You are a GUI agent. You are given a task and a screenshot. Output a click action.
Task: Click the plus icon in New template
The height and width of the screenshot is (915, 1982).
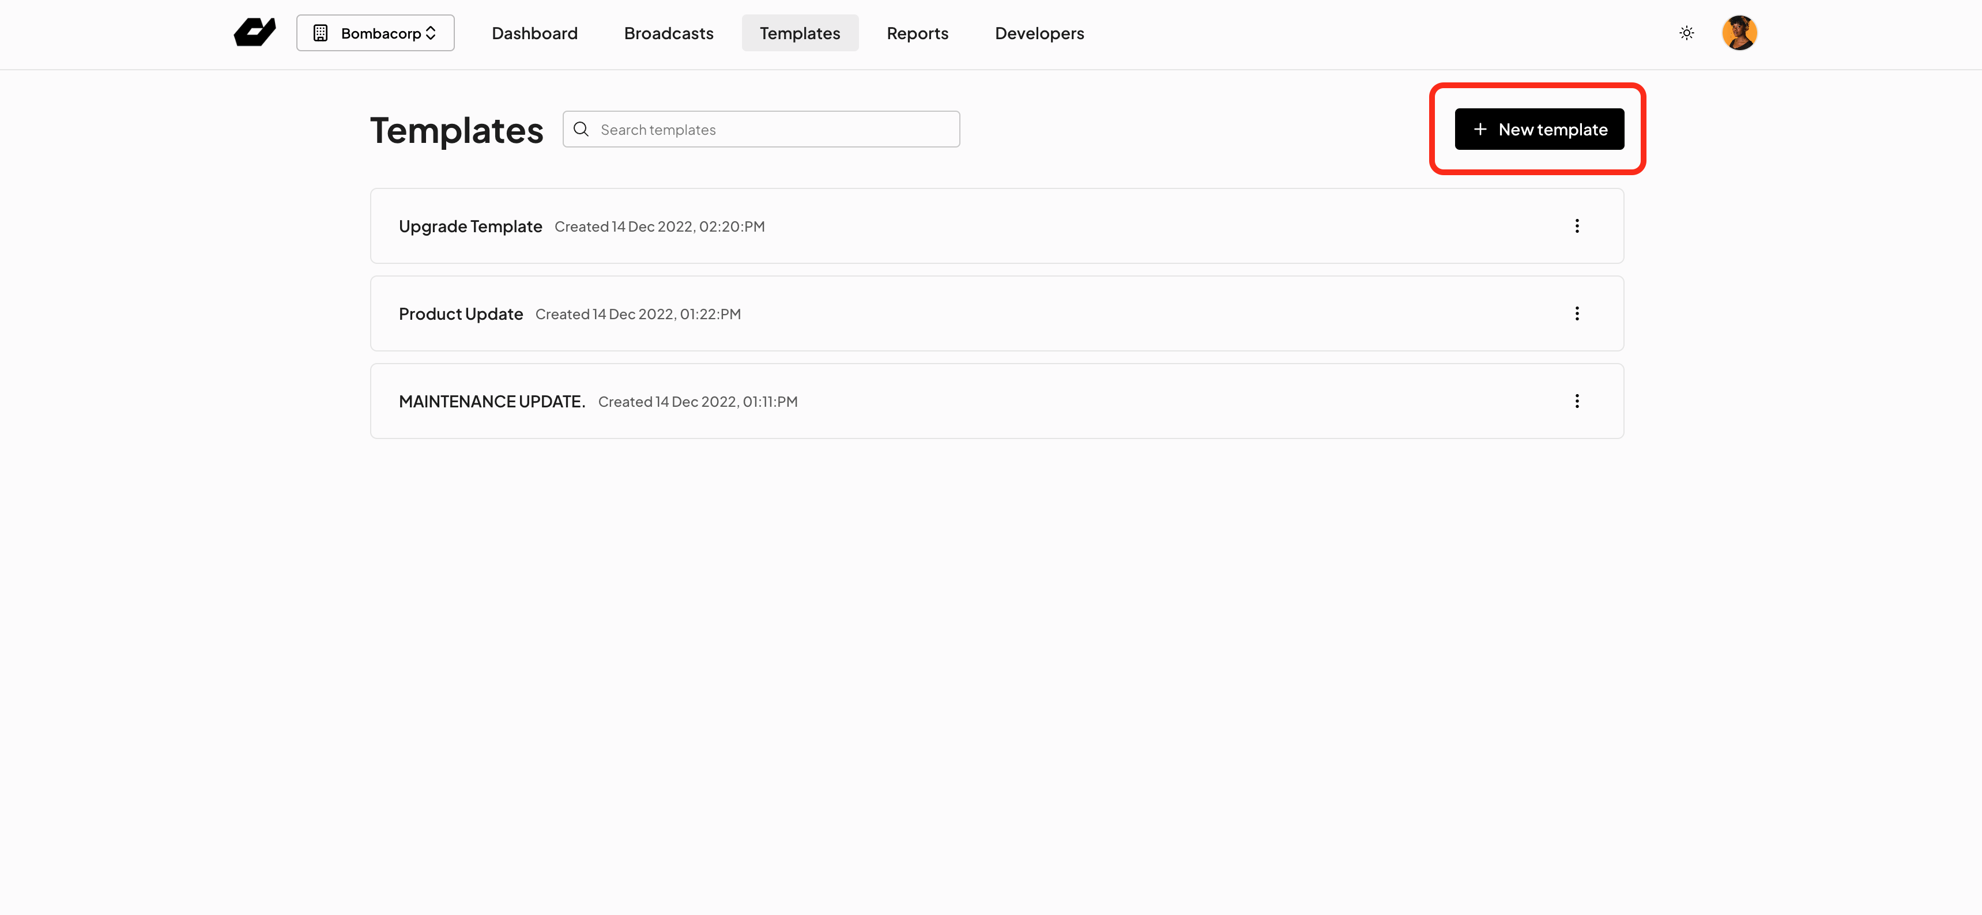pos(1479,129)
